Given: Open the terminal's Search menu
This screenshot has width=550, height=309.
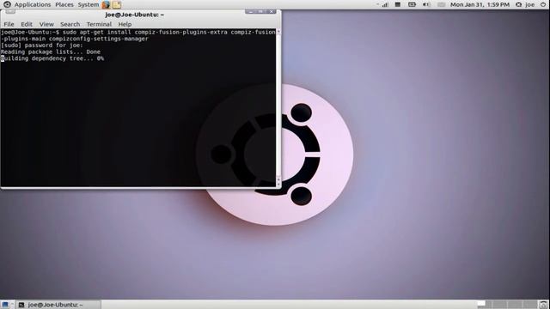Looking at the screenshot, I should point(70,24).
